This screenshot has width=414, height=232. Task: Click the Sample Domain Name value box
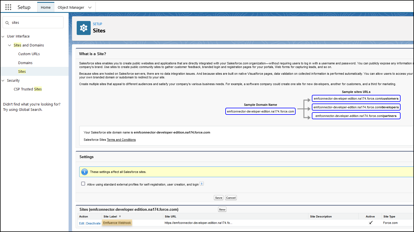261,111
